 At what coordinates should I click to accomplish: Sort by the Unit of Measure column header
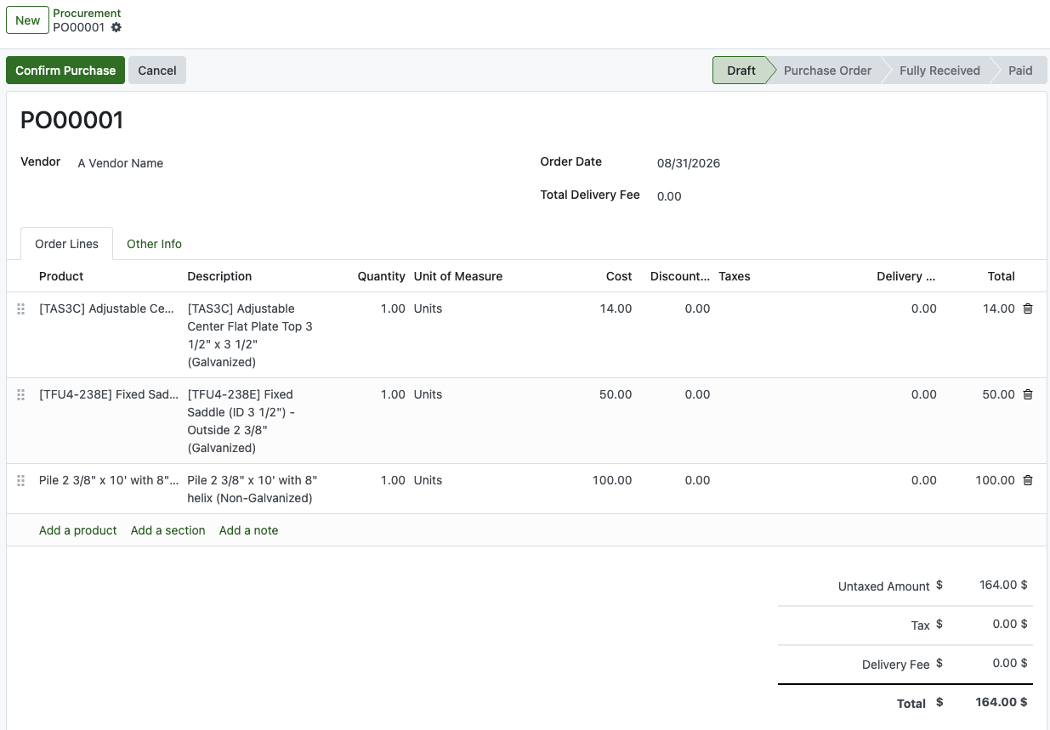click(458, 276)
